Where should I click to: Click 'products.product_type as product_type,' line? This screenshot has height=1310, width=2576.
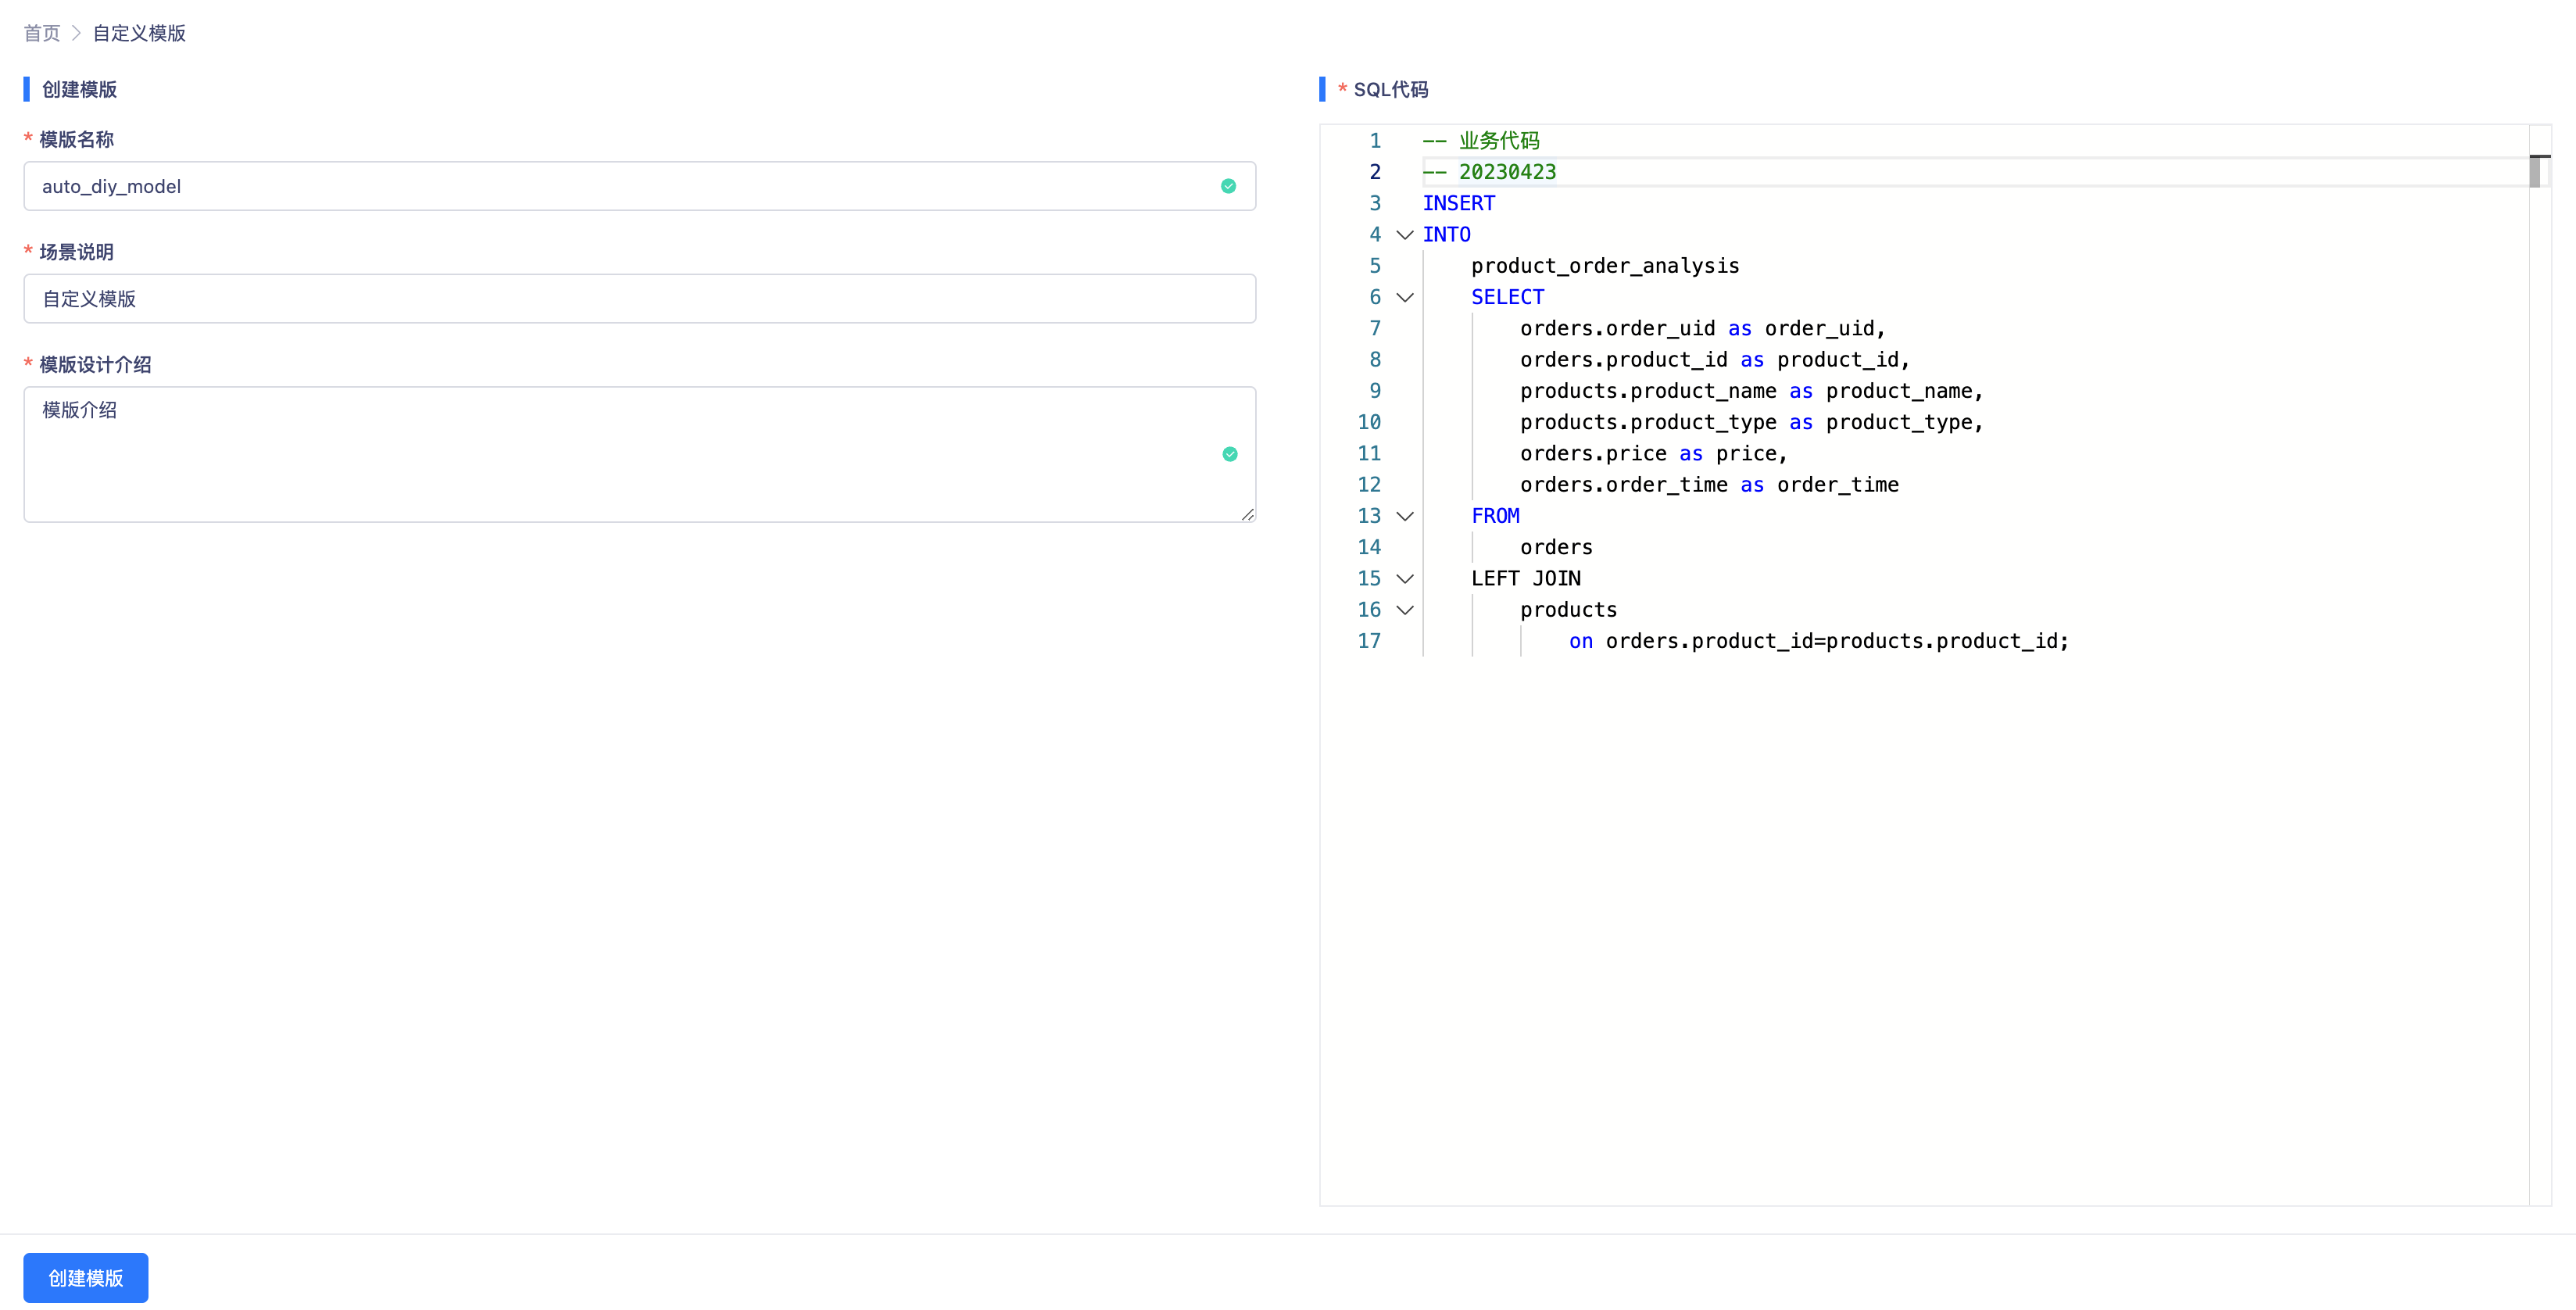[x=1751, y=422]
